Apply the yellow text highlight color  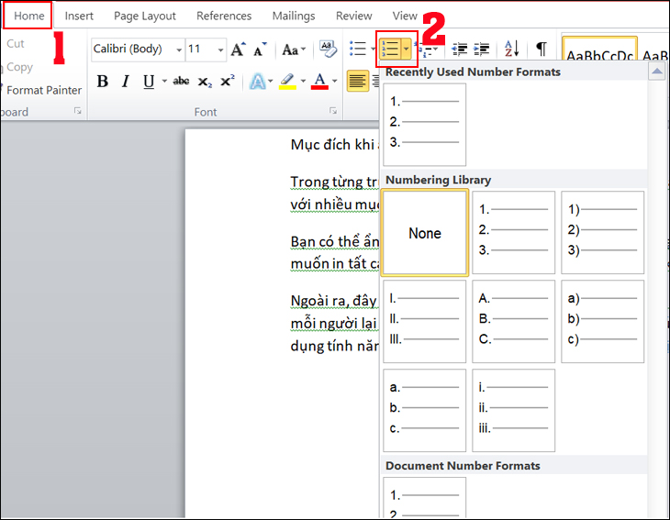(287, 81)
